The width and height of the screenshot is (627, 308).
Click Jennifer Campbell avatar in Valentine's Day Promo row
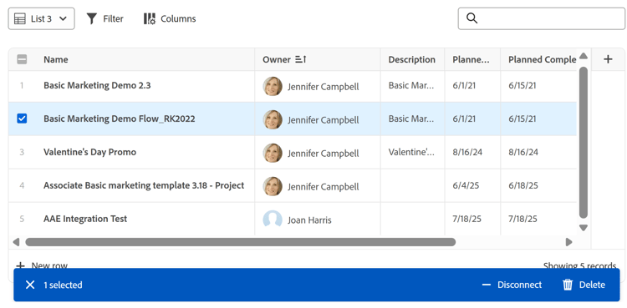point(273,153)
